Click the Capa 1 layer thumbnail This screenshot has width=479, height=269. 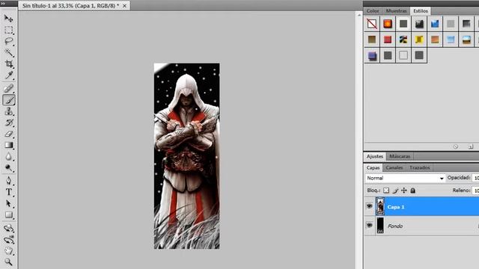[x=380, y=206]
